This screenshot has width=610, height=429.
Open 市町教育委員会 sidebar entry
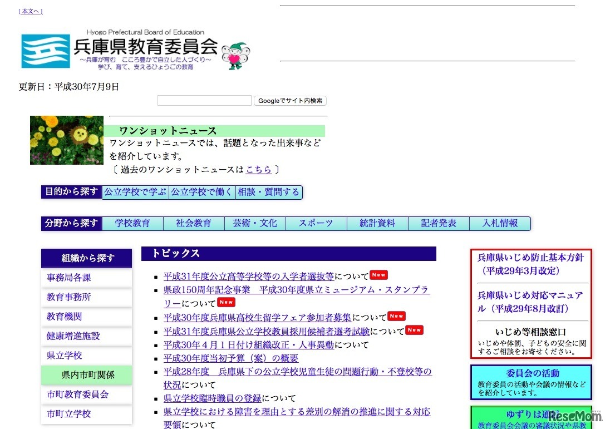78,395
